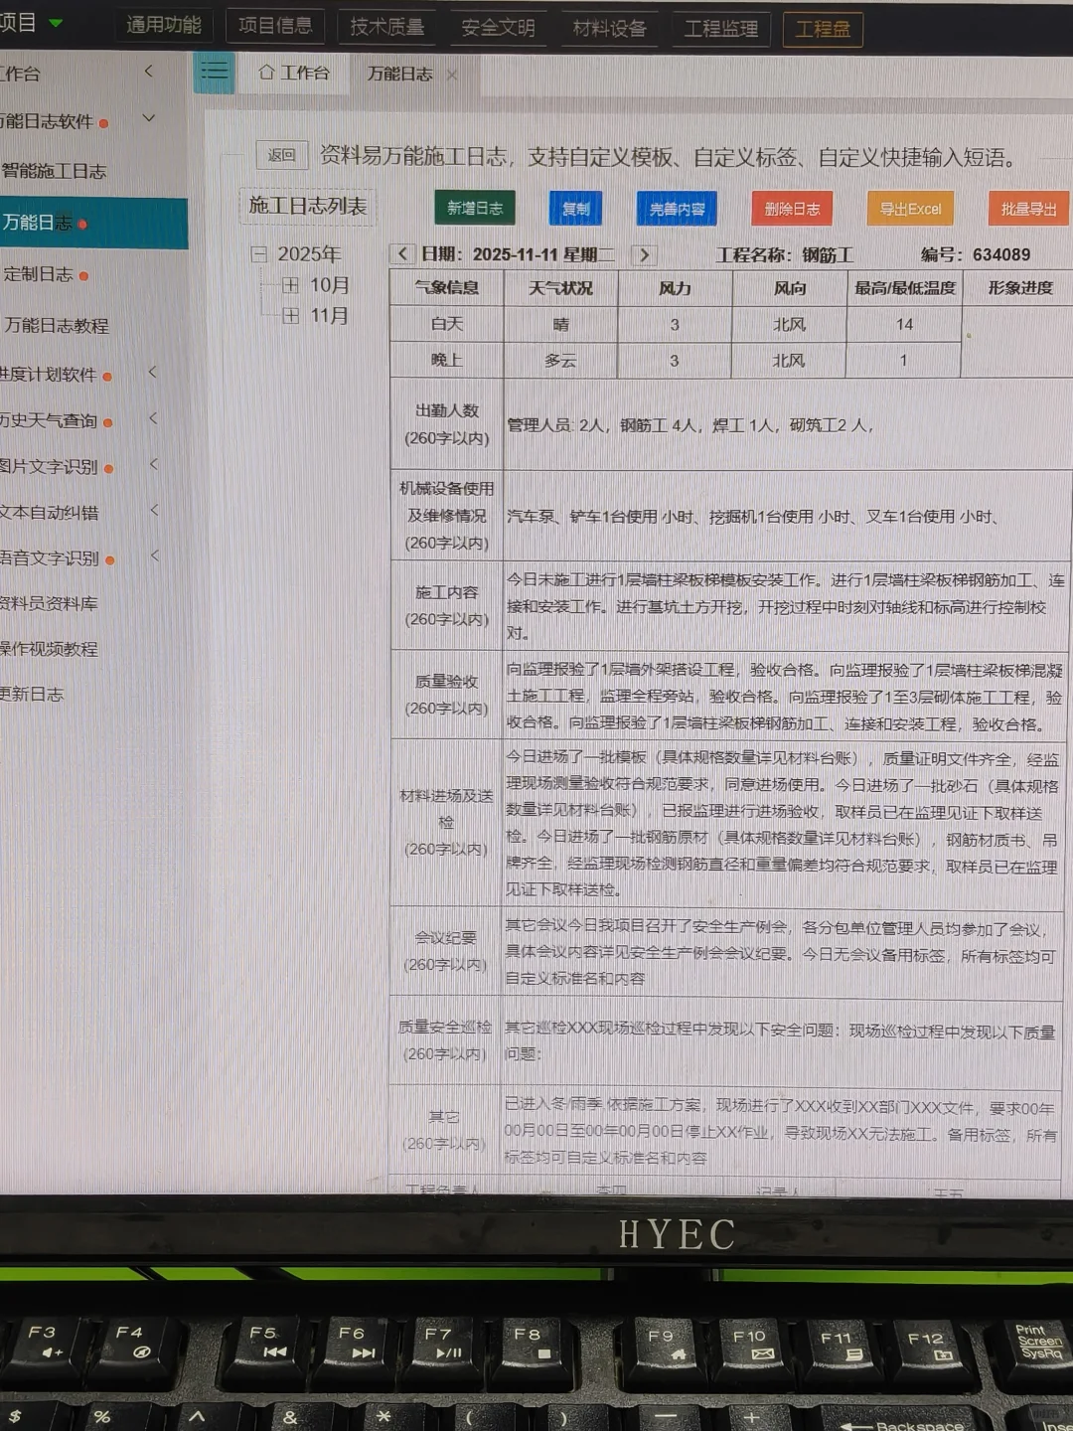Expand the 历史天气查询 sidebar section
This screenshot has height=1431, width=1073.
point(154,421)
